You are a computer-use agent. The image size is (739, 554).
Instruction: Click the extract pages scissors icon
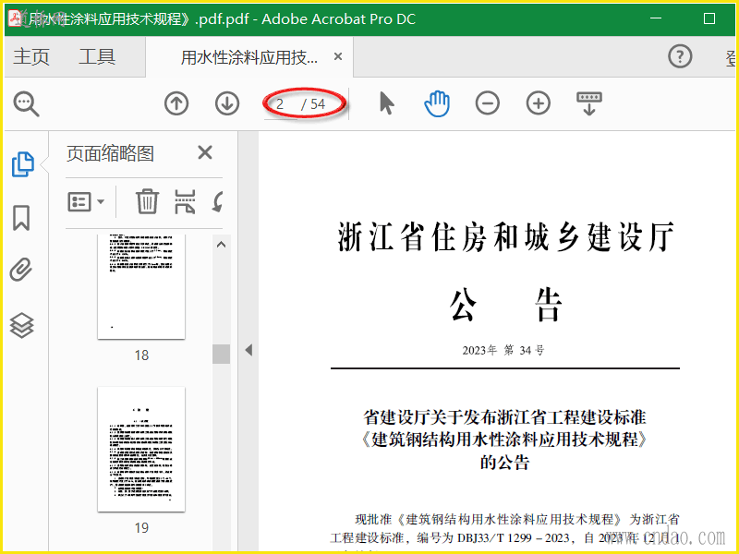[185, 201]
